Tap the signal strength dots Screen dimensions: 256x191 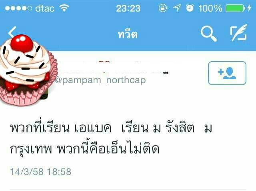[18, 8]
